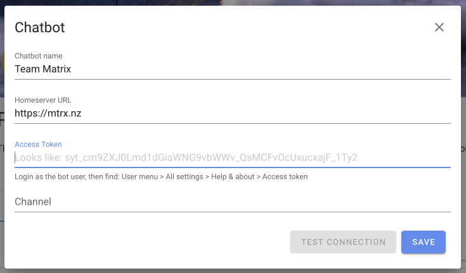The width and height of the screenshot is (466, 273).
Task: Click empty dialog space left of TEST CONNECTION
Action: click(x=152, y=242)
